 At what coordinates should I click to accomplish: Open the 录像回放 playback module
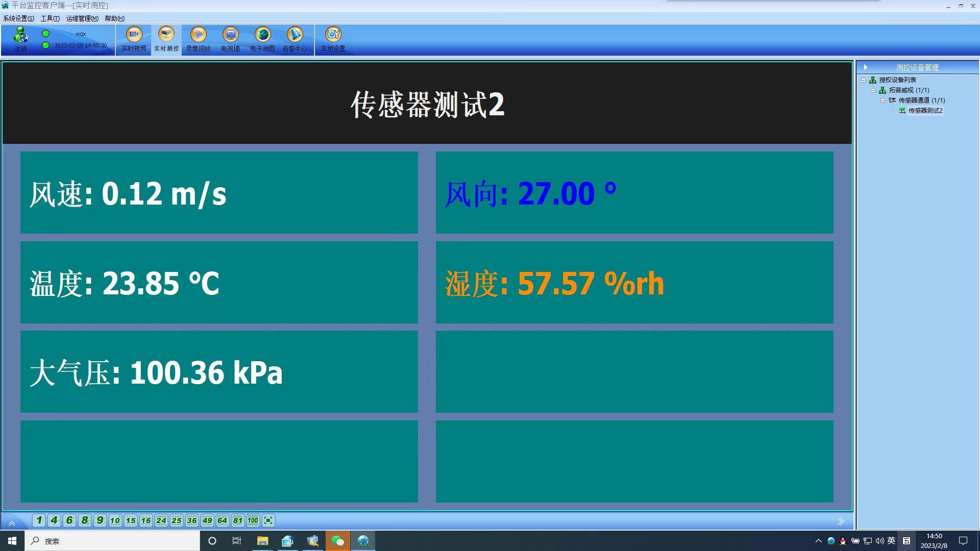198,39
